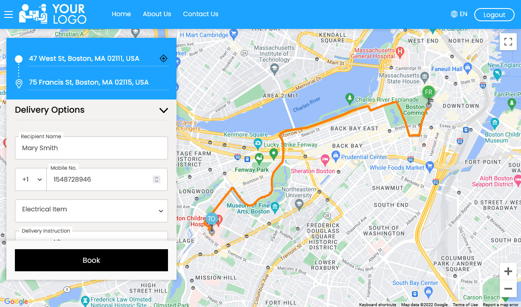The height and width of the screenshot is (307, 521).
Task: Click the Recipient Name field
Action: (x=91, y=148)
